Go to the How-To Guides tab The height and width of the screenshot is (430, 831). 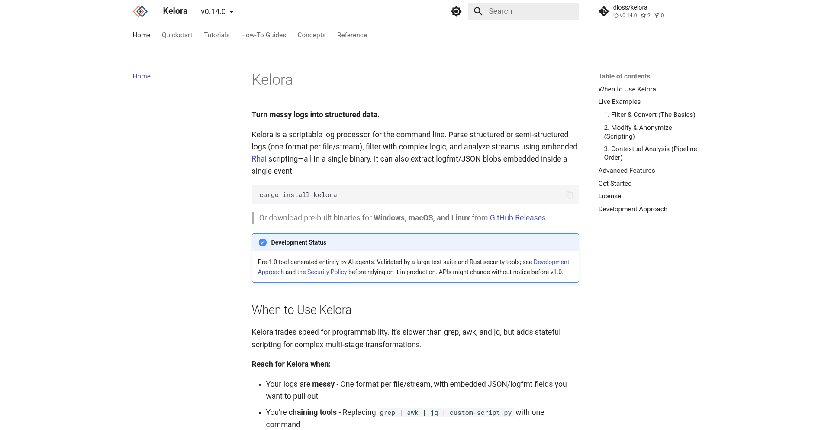(x=264, y=35)
